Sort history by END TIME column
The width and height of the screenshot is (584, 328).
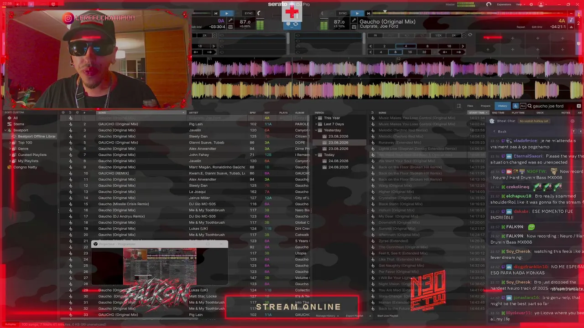tap(498, 113)
